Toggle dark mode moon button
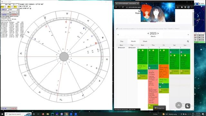Screen dimensions: 206x116 188,106
